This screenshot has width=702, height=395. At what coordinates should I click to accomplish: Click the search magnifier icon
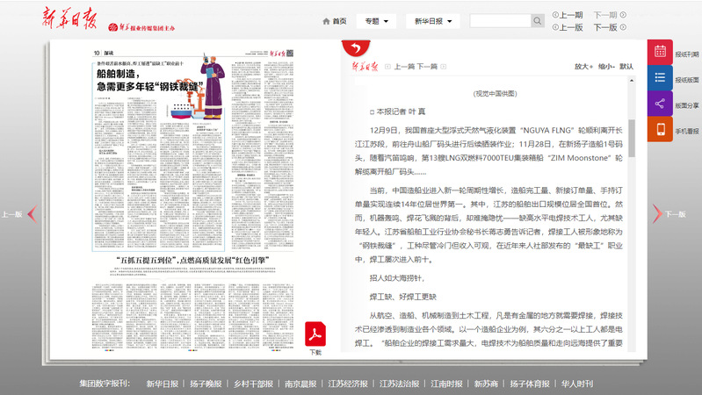[537, 21]
